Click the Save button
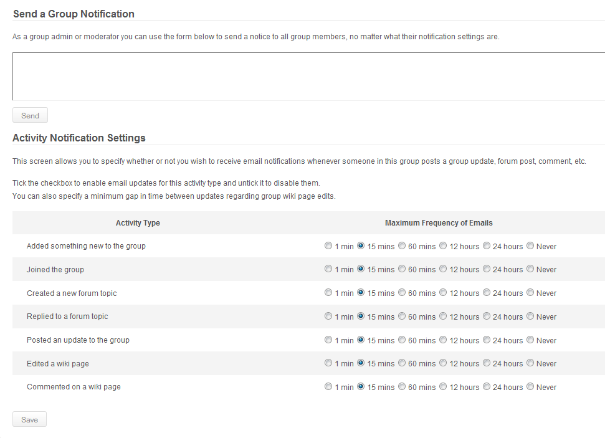The image size is (605, 438). point(29,419)
